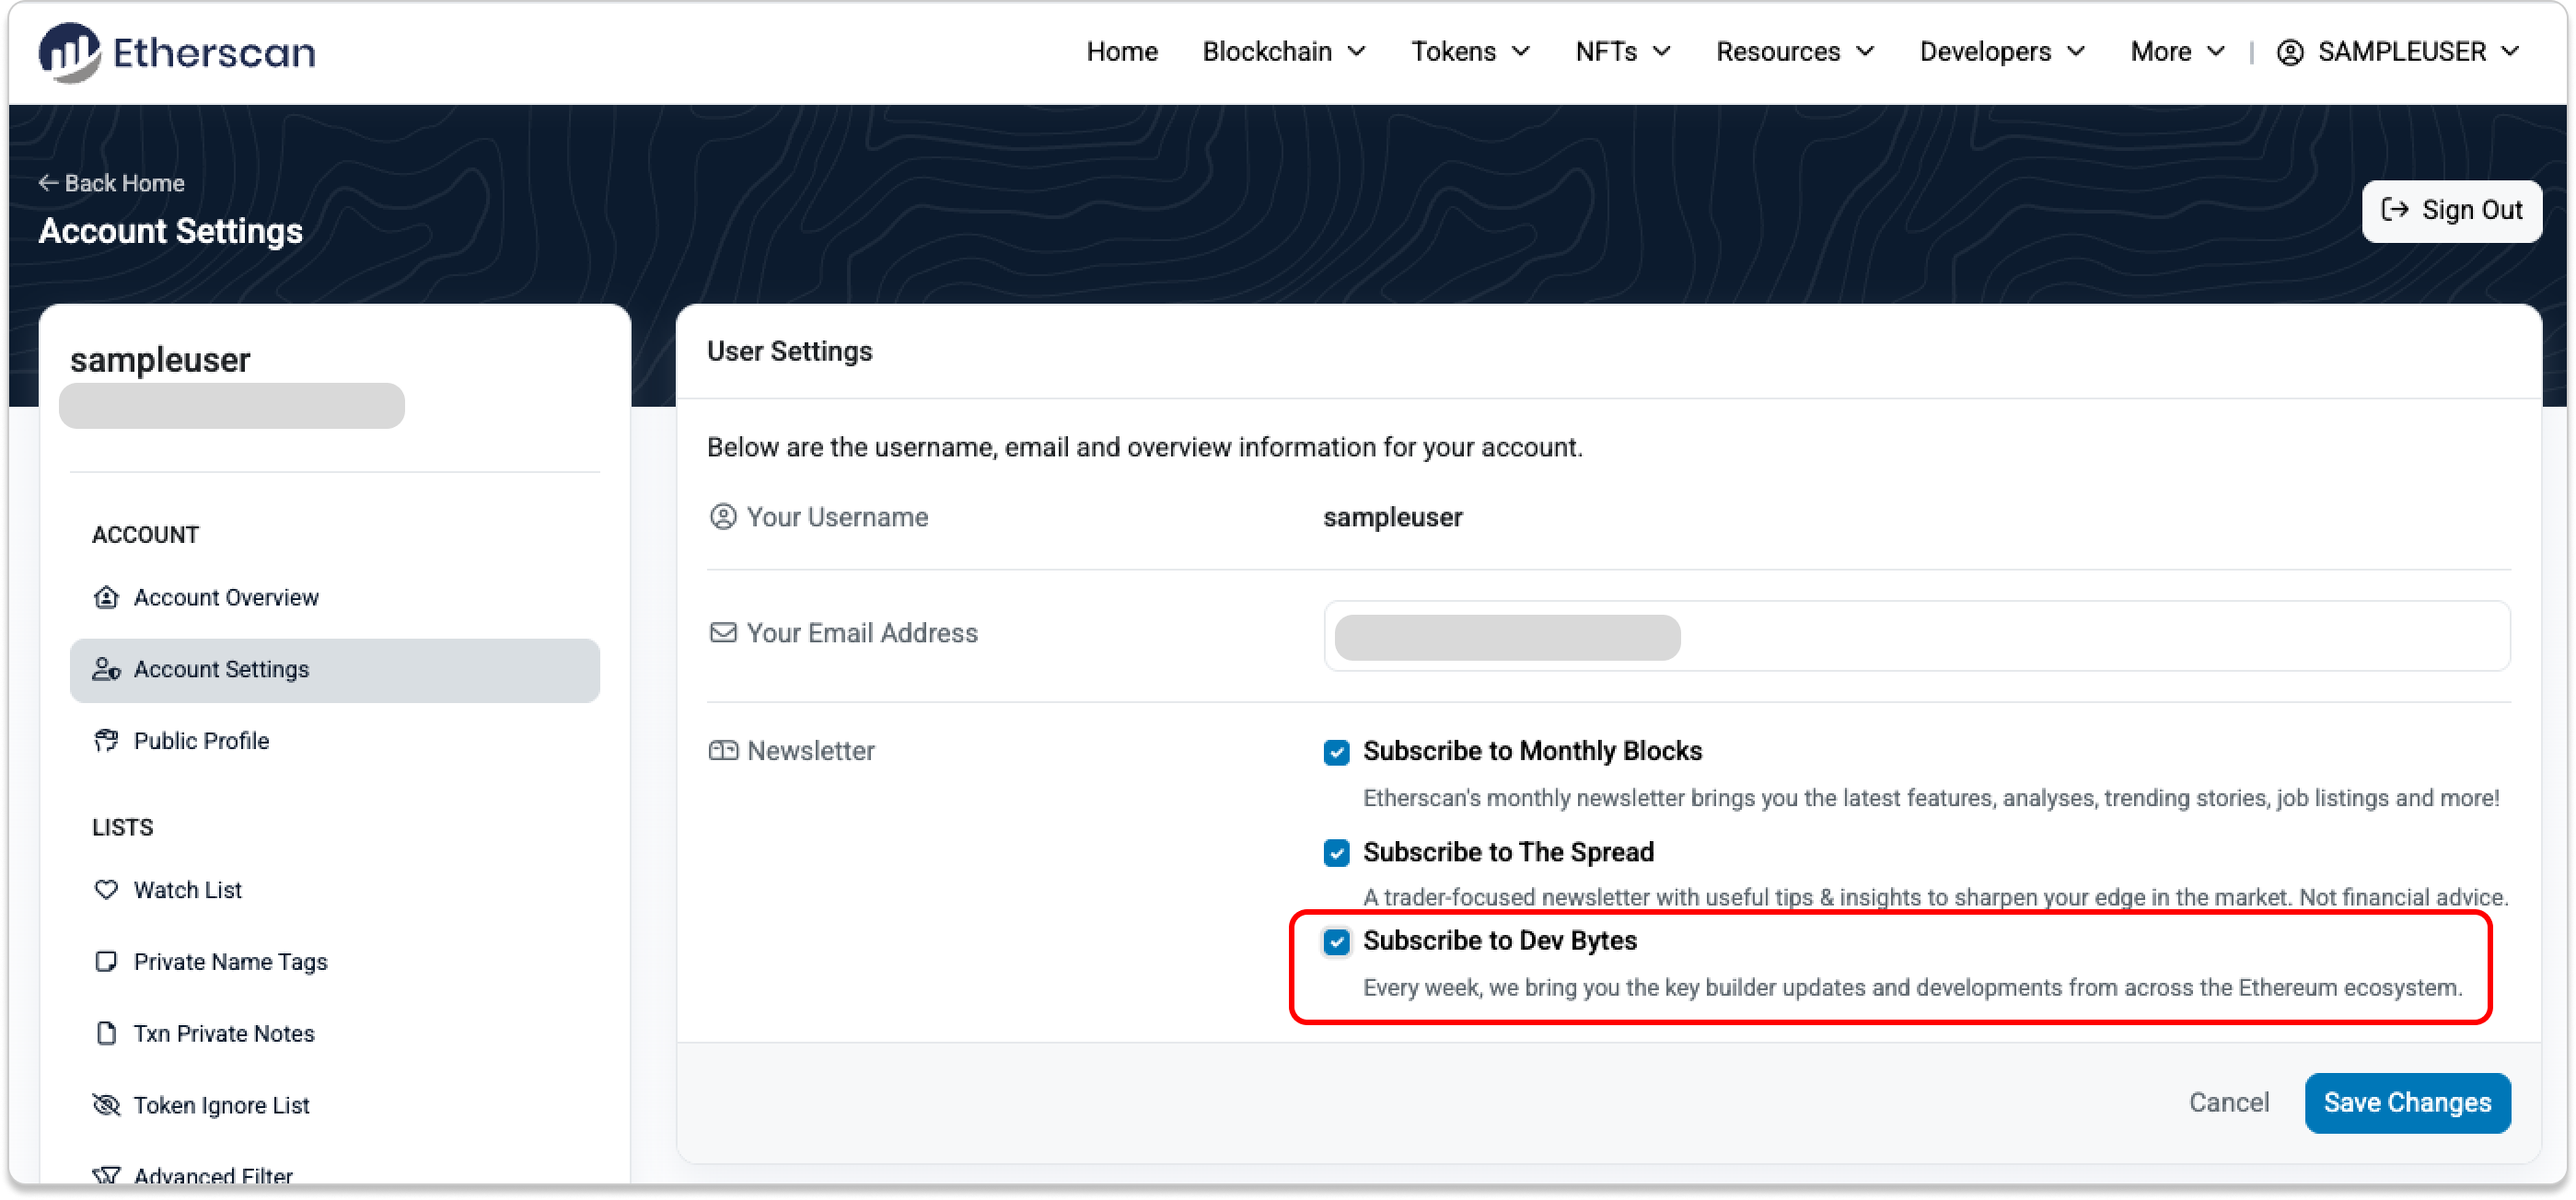The width and height of the screenshot is (2576, 1200).
Task: Open the SAMPLEUSER account dropdown
Action: click(x=2397, y=52)
